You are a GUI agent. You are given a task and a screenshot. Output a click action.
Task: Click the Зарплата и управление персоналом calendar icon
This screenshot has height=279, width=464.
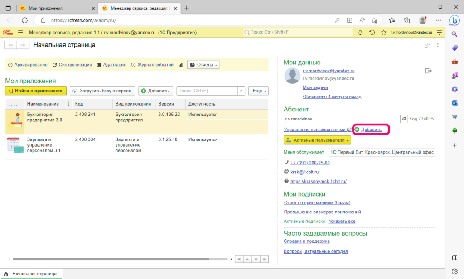15,145
